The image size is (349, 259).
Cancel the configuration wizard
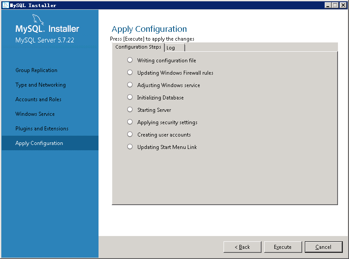pyautogui.click(x=324, y=247)
